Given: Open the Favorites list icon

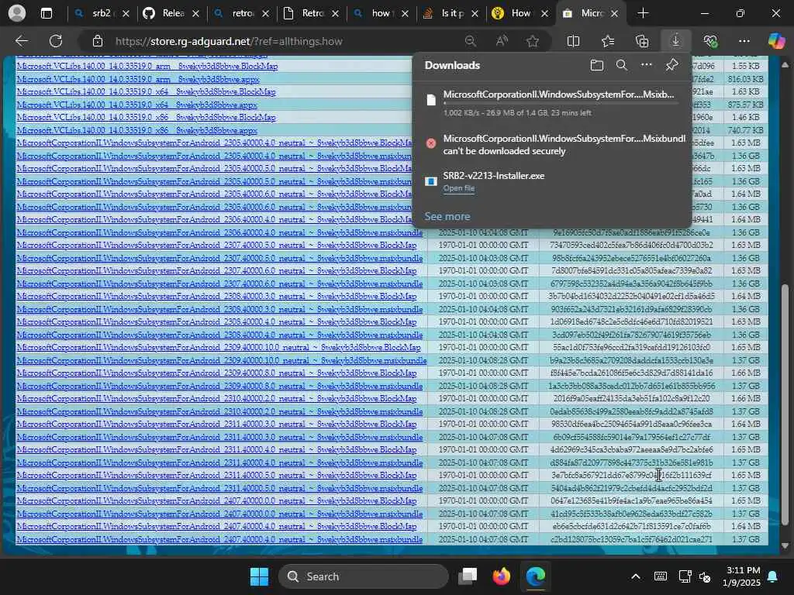Looking at the screenshot, I should (608, 41).
